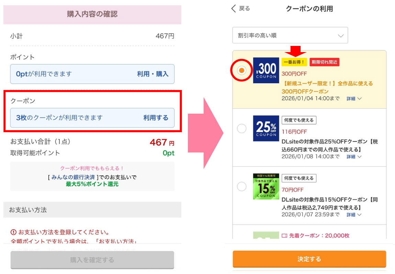395x274 pixels.
Task: Expand 詳細 for the 15%OFF coupon
Action: (x=354, y=215)
